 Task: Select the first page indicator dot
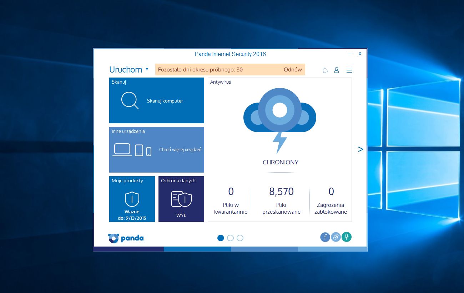click(x=221, y=238)
